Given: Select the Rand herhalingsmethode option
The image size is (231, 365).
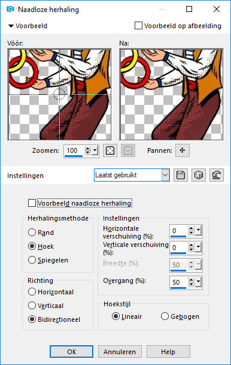Looking at the screenshot, I should click(x=32, y=233).
